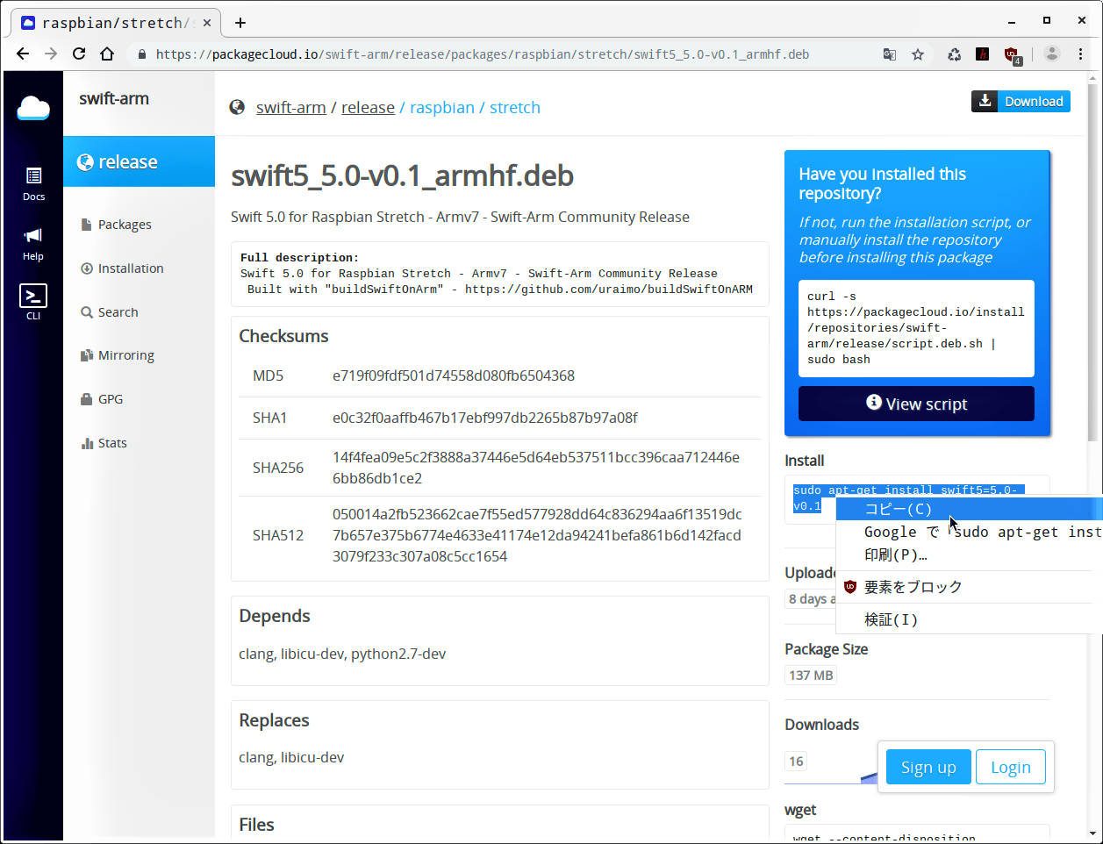Viewport: 1103px width, 844px height.
Task: Click the View script button
Action: pos(916,404)
